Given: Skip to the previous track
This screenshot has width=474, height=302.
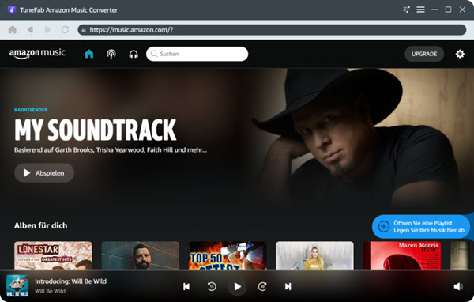Looking at the screenshot, I should click(x=186, y=286).
